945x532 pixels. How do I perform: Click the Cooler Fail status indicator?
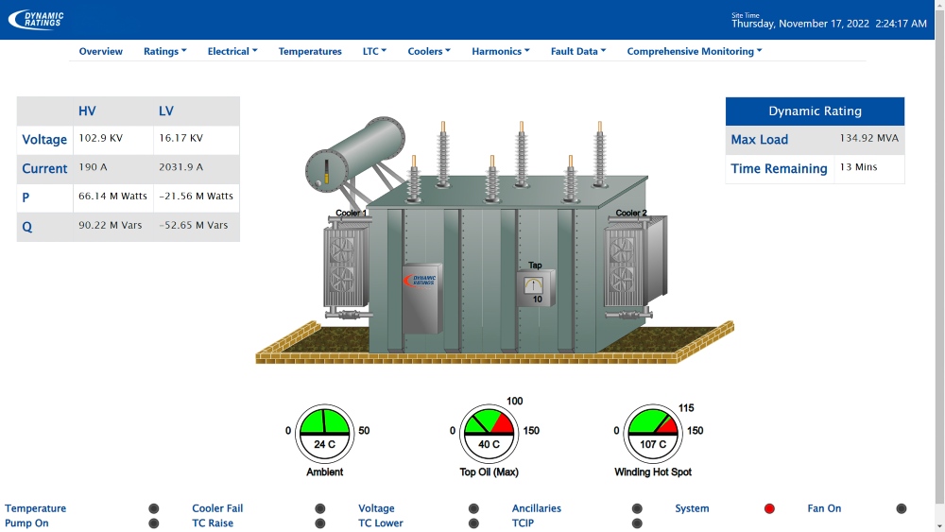(x=320, y=508)
